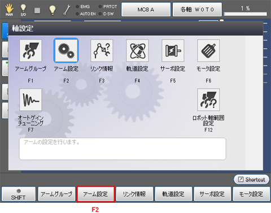The image size is (271, 213).
Task: Click the AUTO EN indicator lamp
Action: [x=77, y=14]
